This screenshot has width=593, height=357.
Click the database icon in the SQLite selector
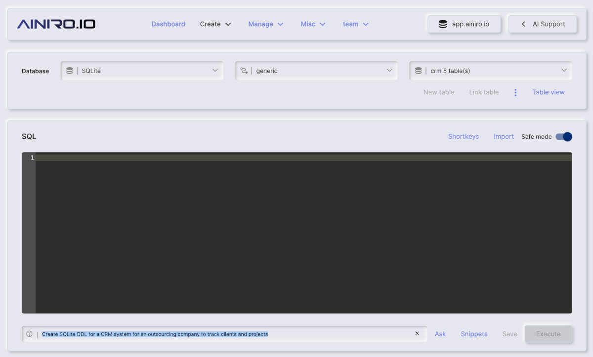(x=70, y=71)
